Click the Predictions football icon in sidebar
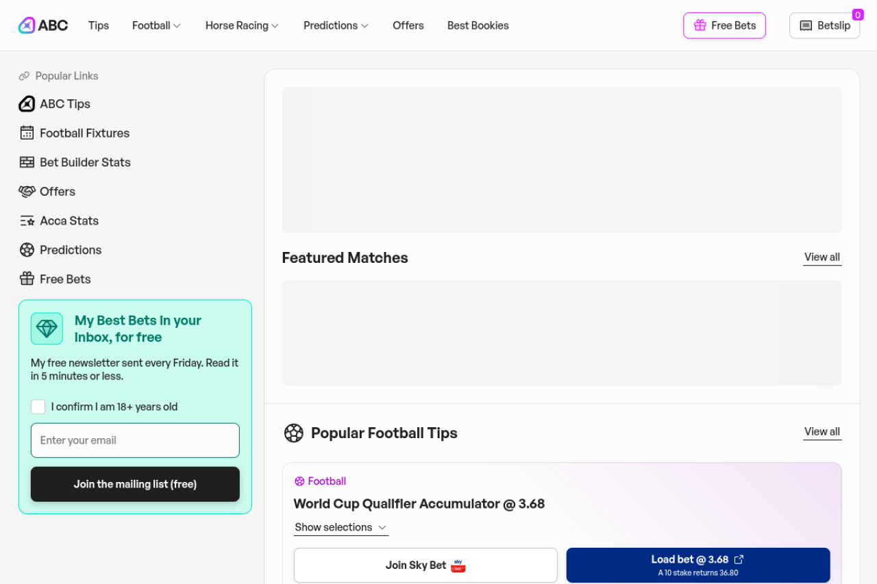The image size is (877, 584). pos(27,250)
